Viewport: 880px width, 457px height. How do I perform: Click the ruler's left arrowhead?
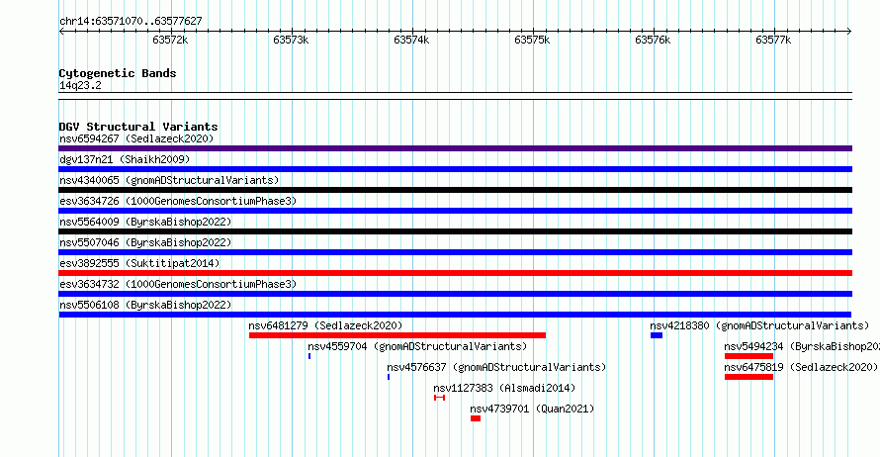tap(61, 32)
